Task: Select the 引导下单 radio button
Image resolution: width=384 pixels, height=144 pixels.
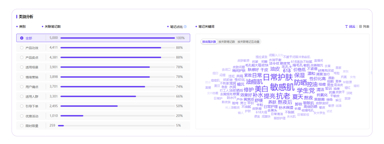Action: [x=22, y=106]
